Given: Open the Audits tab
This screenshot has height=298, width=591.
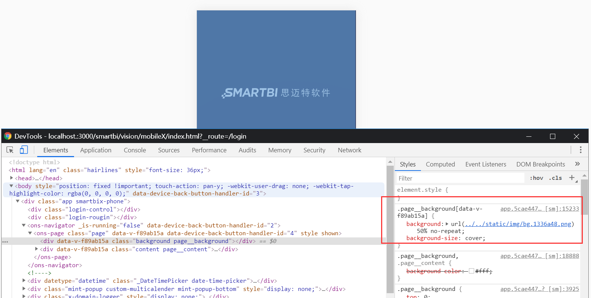Looking at the screenshot, I should [247, 150].
